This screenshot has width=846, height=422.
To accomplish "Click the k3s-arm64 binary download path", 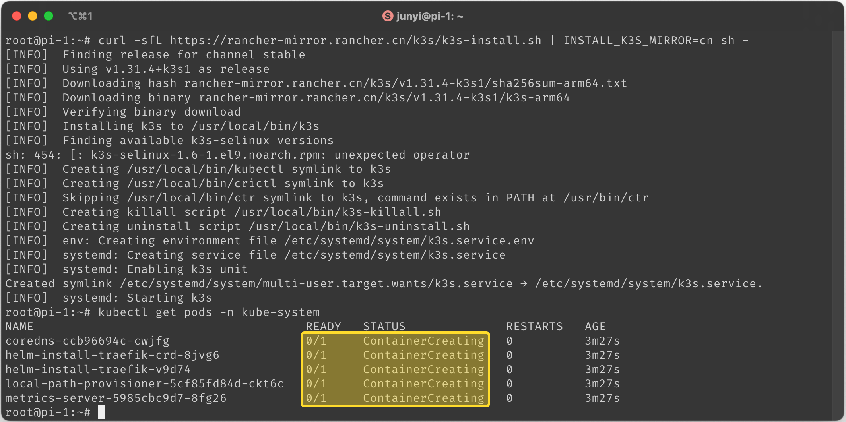I will (x=384, y=98).
